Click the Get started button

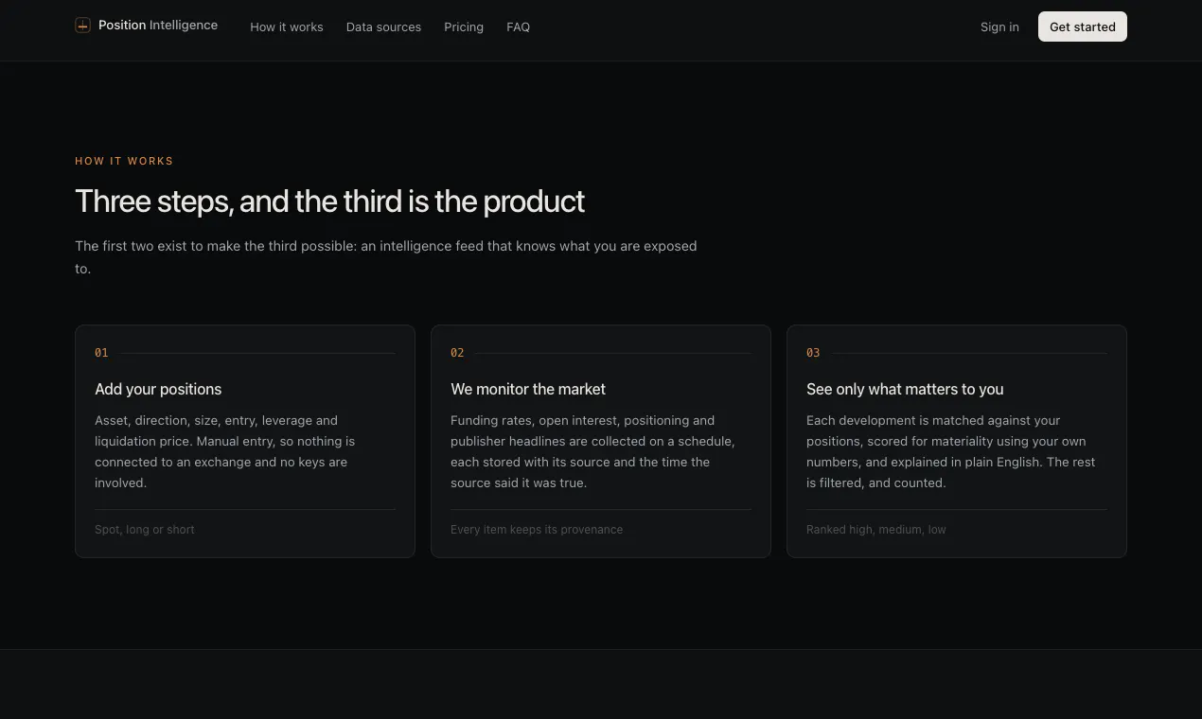(x=1083, y=26)
